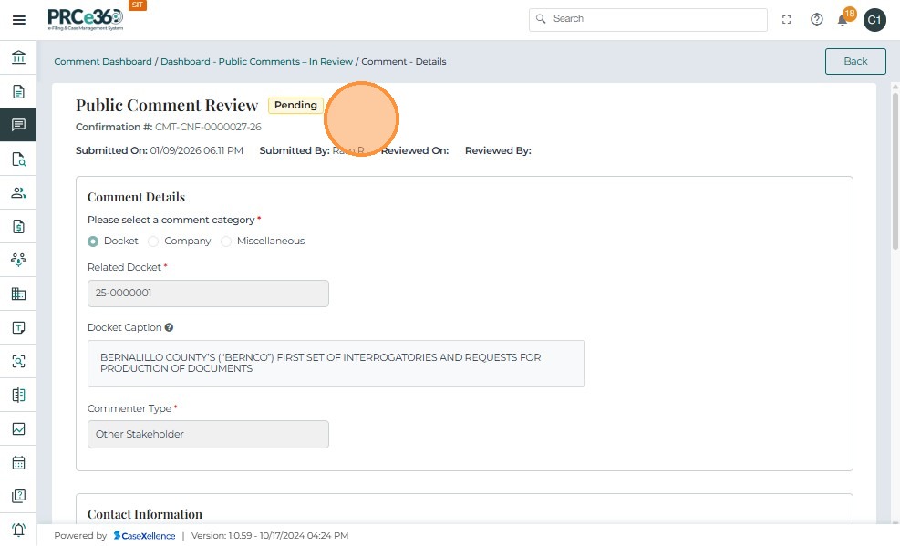Screen dimensions: 900x546
Task: Open the help question documents sidebar icon
Action: pyautogui.click(x=18, y=496)
